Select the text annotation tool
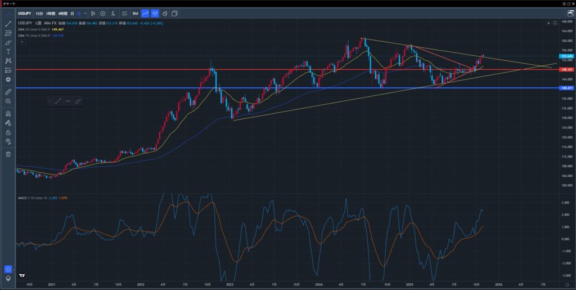576x290 pixels. pyautogui.click(x=8, y=51)
